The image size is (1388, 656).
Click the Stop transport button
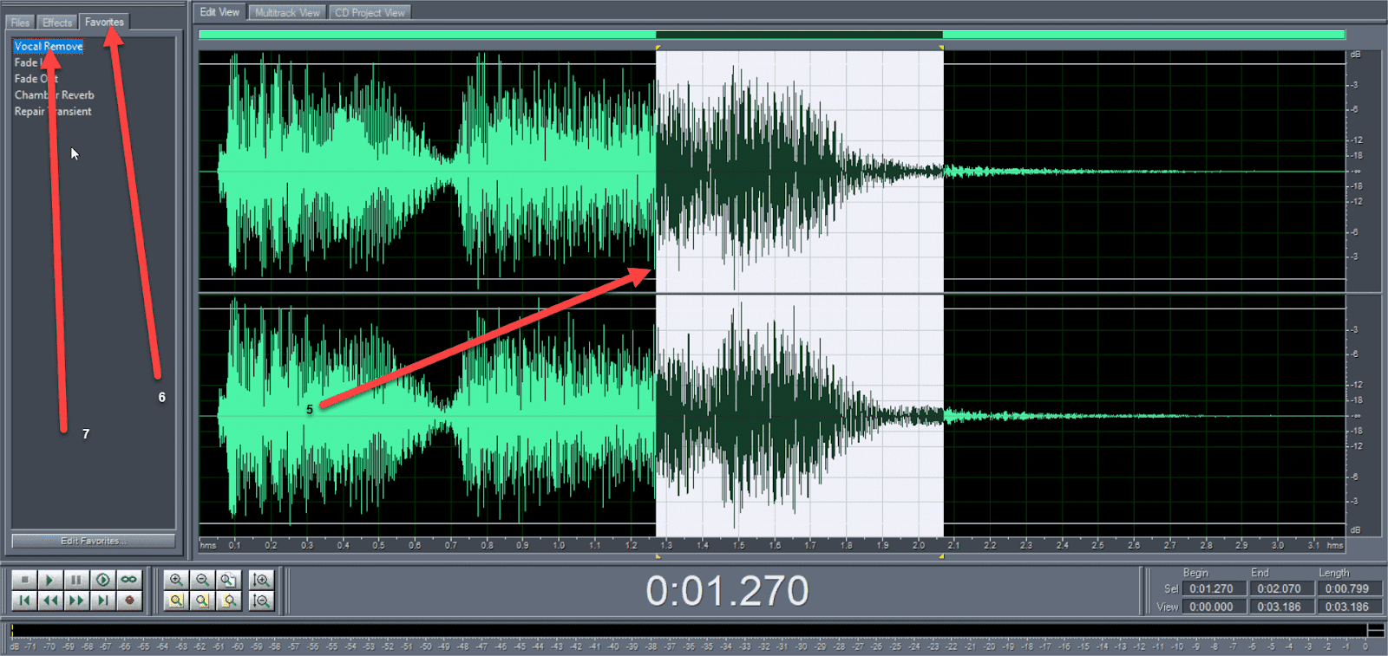24,580
